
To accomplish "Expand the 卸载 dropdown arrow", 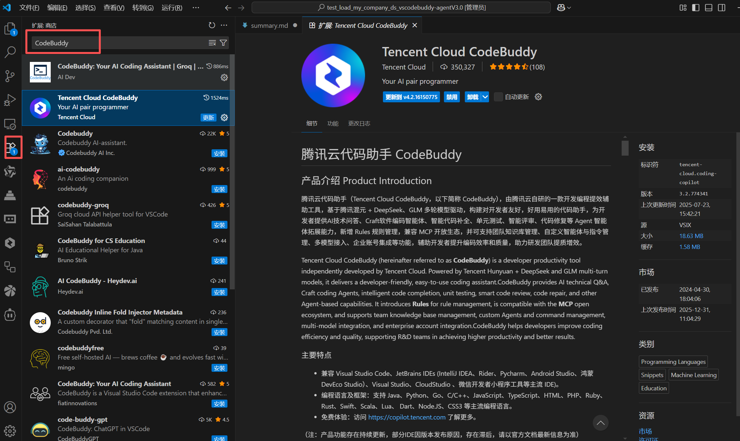I will 485,97.
